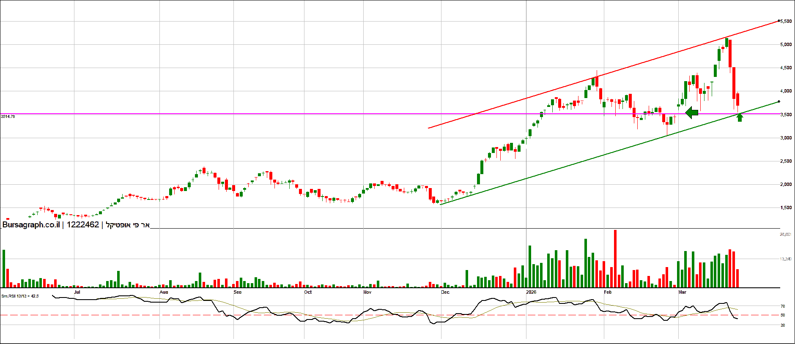Click the 4,000 price axis label
The height and width of the screenshot is (344, 795).
tap(786, 91)
